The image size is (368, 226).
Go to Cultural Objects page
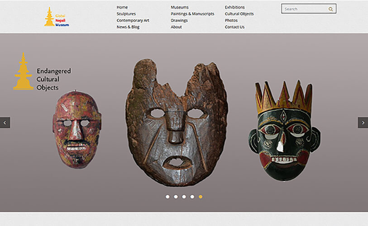pos(239,14)
